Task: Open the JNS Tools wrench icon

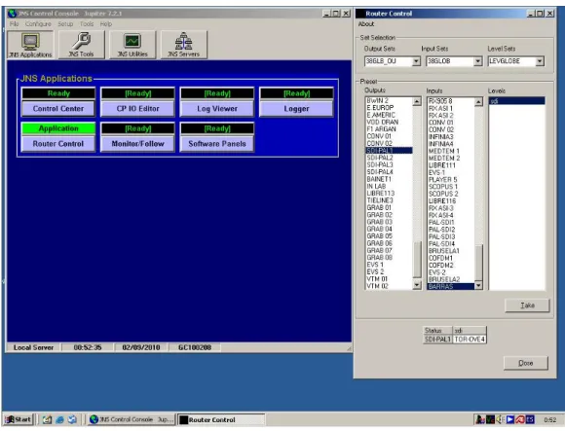Action: pos(82,45)
